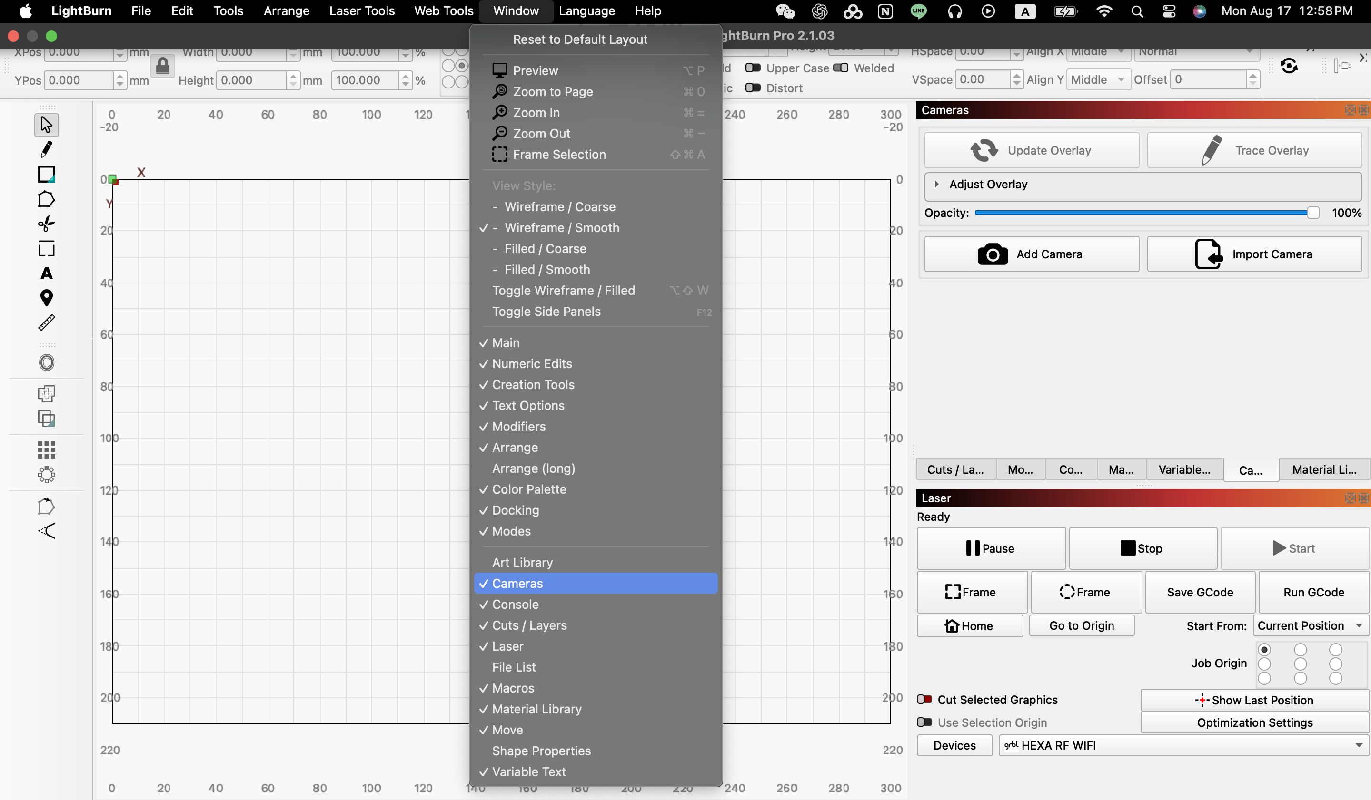Select the center Job Origin radio button
The image size is (1371, 800).
coord(1300,664)
